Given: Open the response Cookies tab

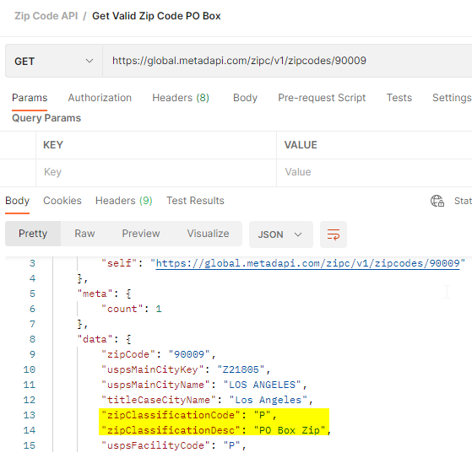Looking at the screenshot, I should 62,201.
